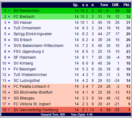Click the Sp. column header

tap(76, 5)
